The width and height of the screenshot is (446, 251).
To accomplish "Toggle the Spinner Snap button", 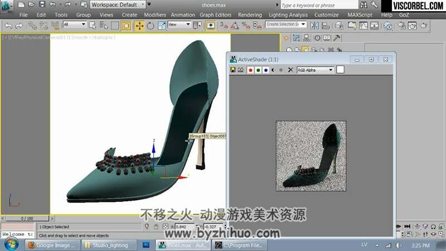I will pyautogui.click(x=257, y=26).
